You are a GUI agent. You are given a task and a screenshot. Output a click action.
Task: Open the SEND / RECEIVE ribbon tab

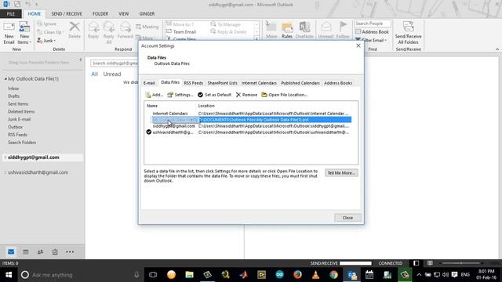click(x=67, y=14)
